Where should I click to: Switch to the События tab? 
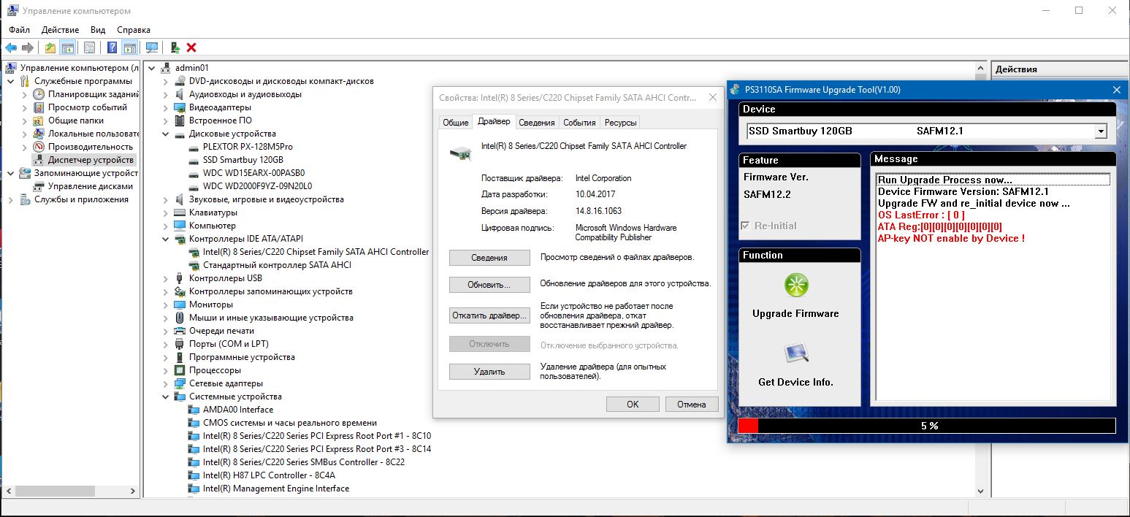(580, 123)
